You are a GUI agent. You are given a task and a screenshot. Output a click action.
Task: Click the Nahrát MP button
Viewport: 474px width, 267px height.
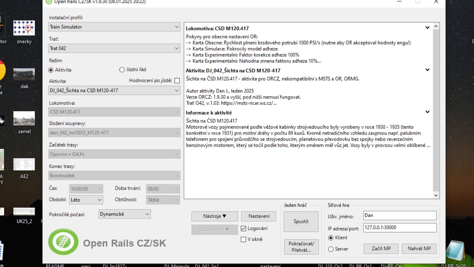419,248
